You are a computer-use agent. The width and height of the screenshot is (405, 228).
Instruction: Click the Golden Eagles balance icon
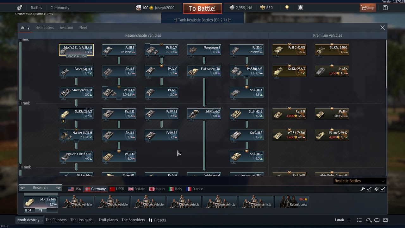[262, 8]
